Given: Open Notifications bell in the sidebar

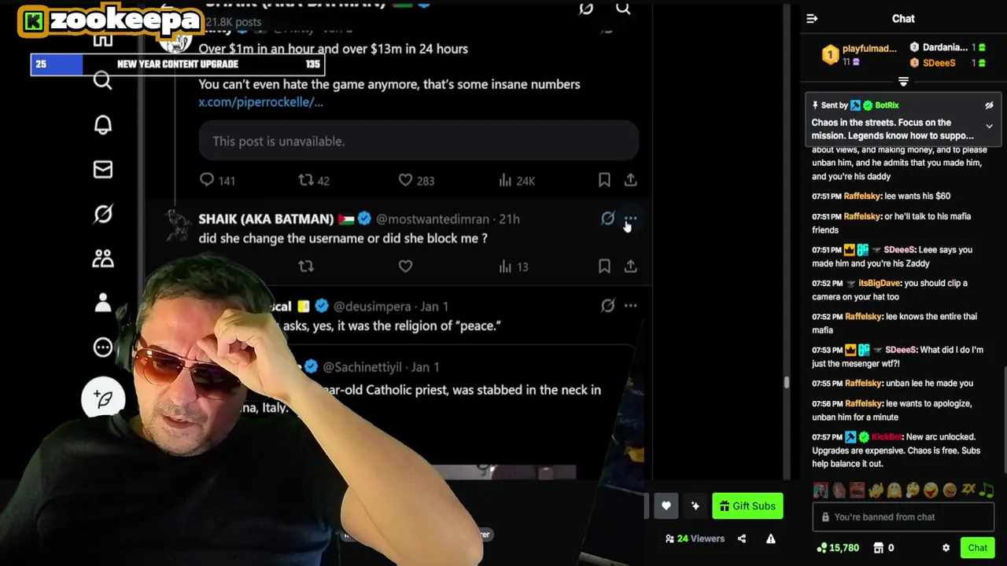Looking at the screenshot, I should pos(103,125).
